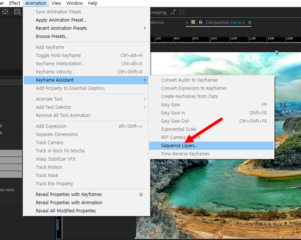Choose Reveal Properties with Keyframes

coord(87,194)
